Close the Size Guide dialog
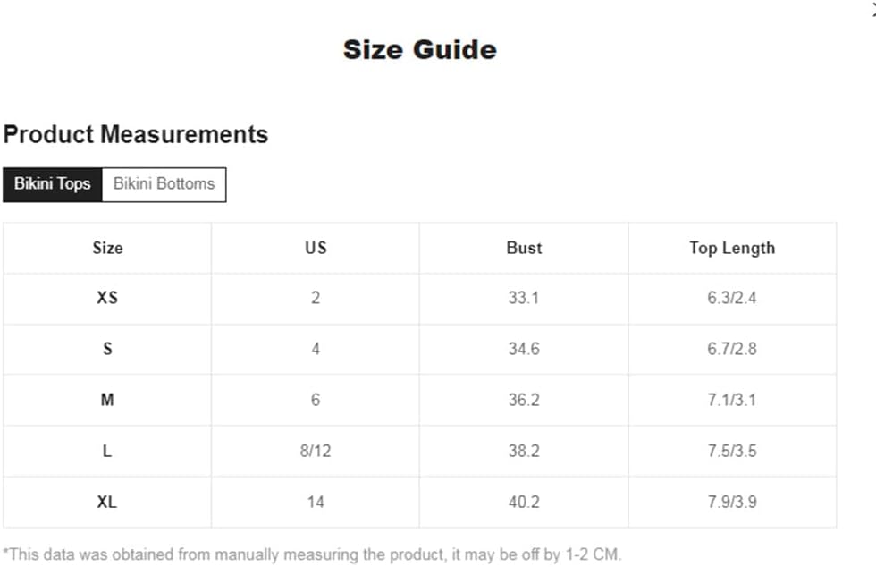 pyautogui.click(x=872, y=10)
